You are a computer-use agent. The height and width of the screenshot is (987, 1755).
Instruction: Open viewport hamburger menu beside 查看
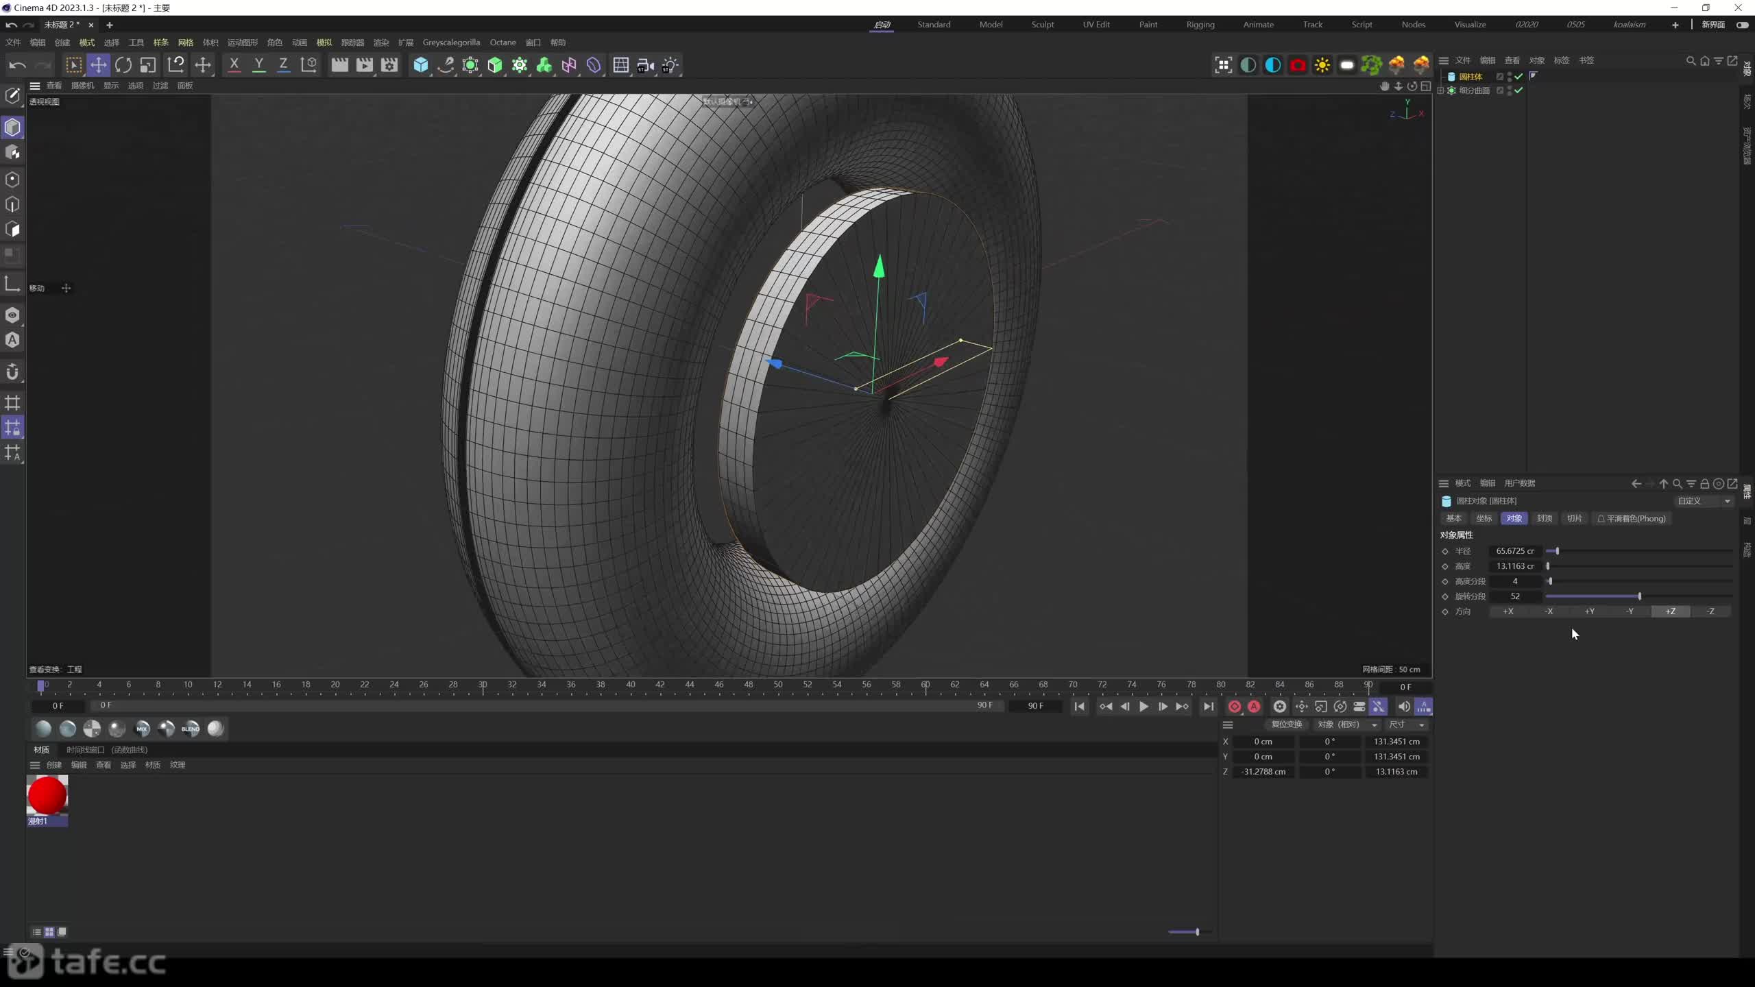[35, 86]
